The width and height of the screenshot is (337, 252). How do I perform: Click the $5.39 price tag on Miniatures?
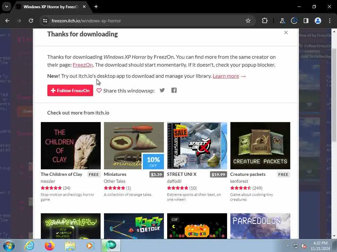point(156,175)
